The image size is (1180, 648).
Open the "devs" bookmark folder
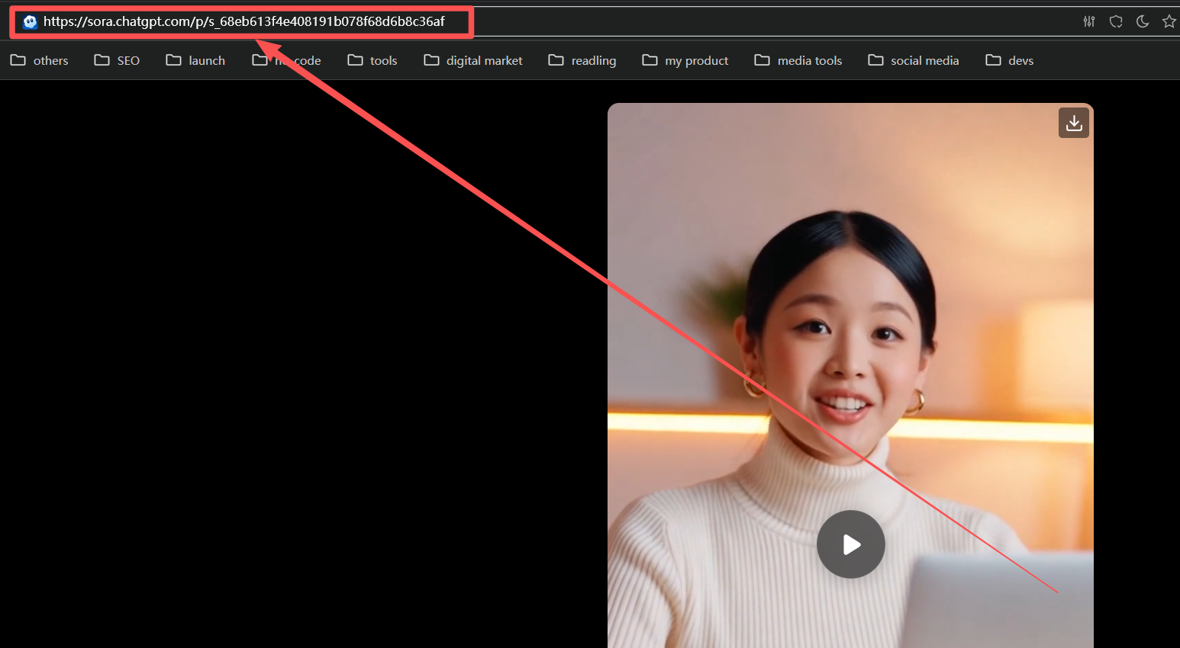1010,60
